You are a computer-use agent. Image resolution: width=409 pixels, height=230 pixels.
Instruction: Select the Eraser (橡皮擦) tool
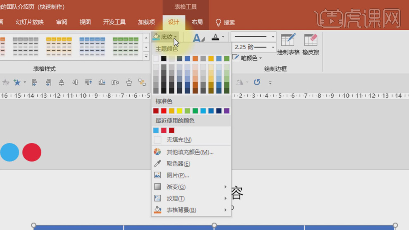tap(311, 44)
